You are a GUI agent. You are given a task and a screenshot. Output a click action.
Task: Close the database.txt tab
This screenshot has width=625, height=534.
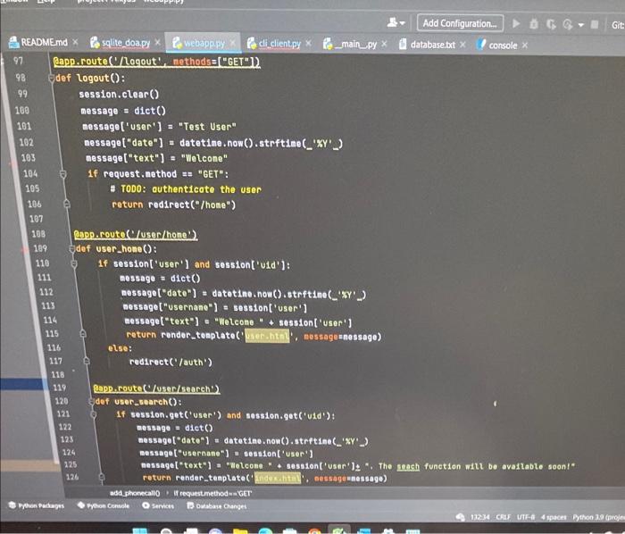pos(462,45)
